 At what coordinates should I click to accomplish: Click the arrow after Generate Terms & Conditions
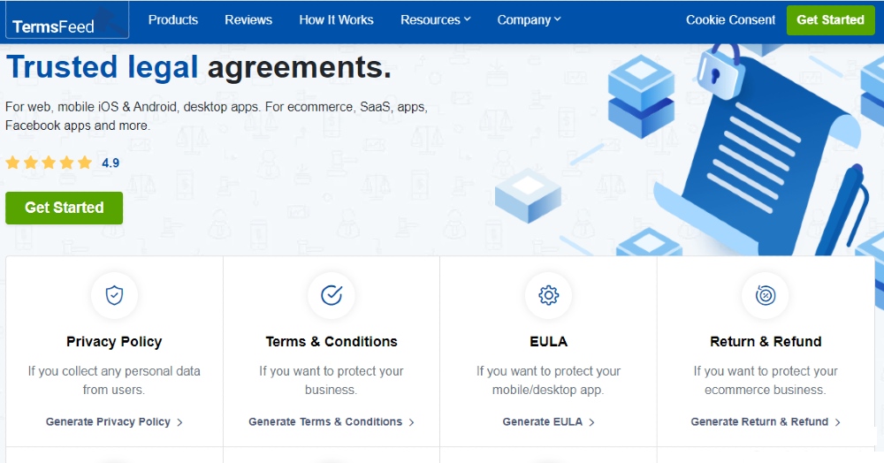click(x=412, y=422)
